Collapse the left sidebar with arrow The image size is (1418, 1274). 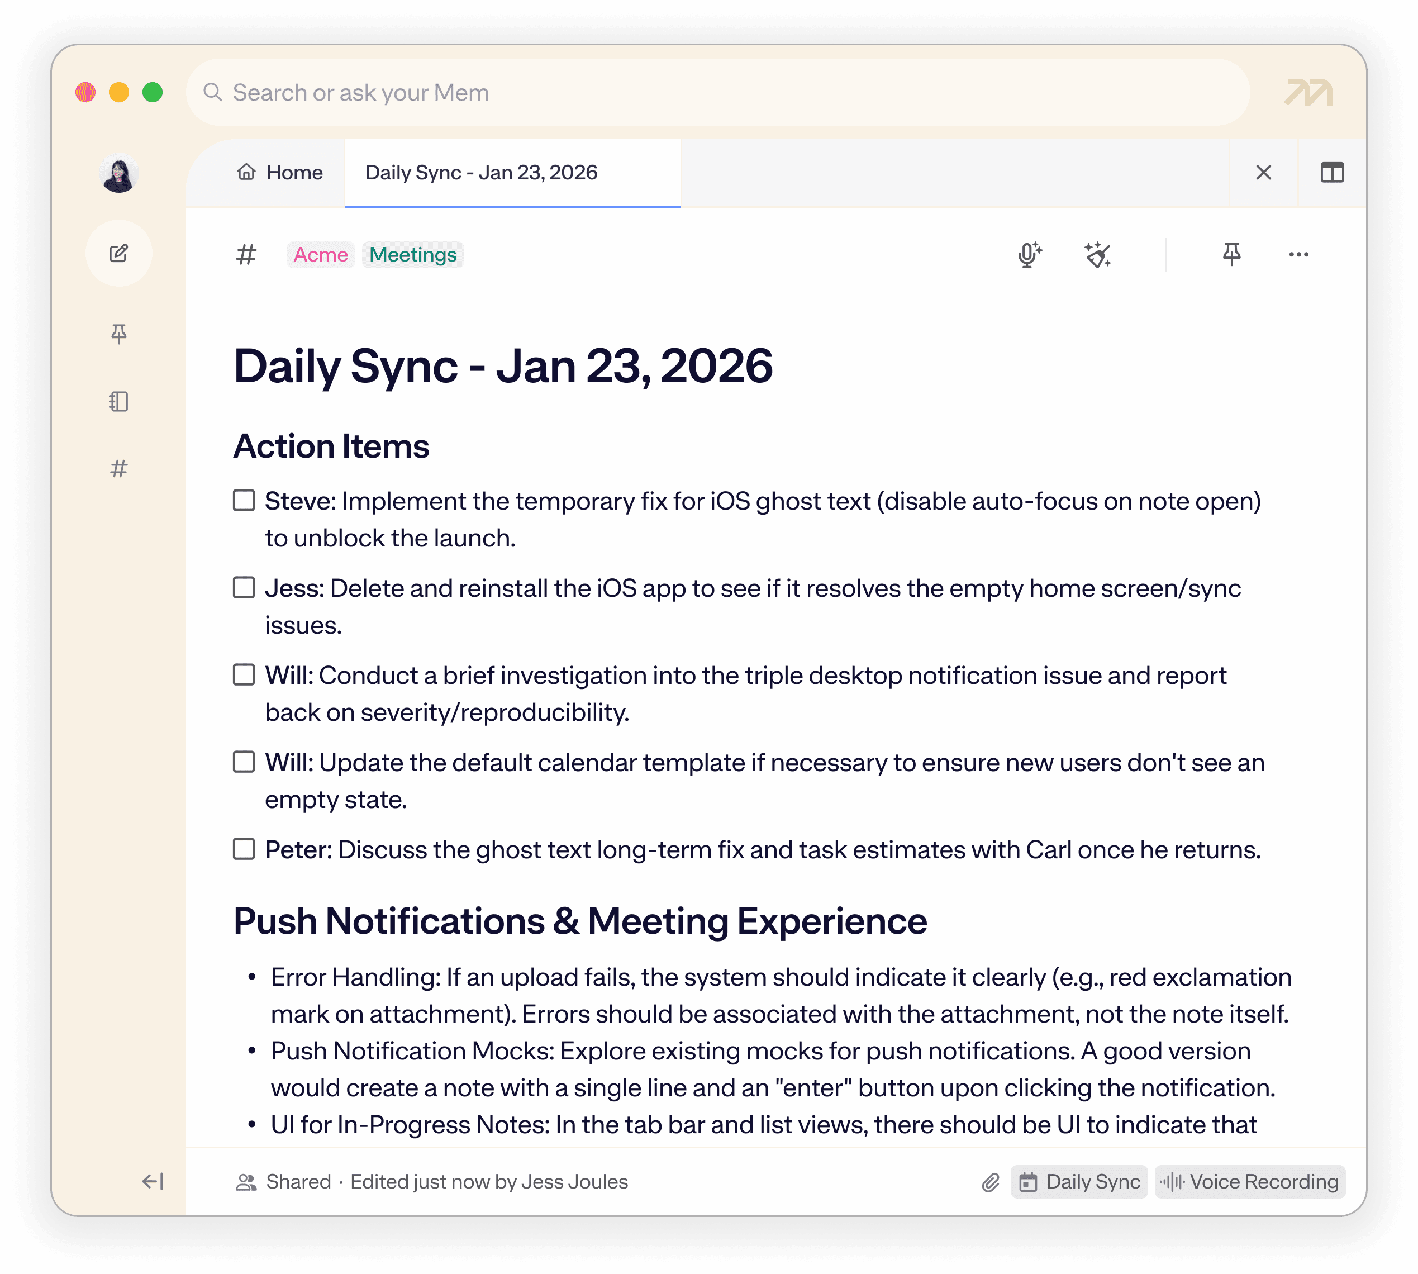pyautogui.click(x=153, y=1182)
